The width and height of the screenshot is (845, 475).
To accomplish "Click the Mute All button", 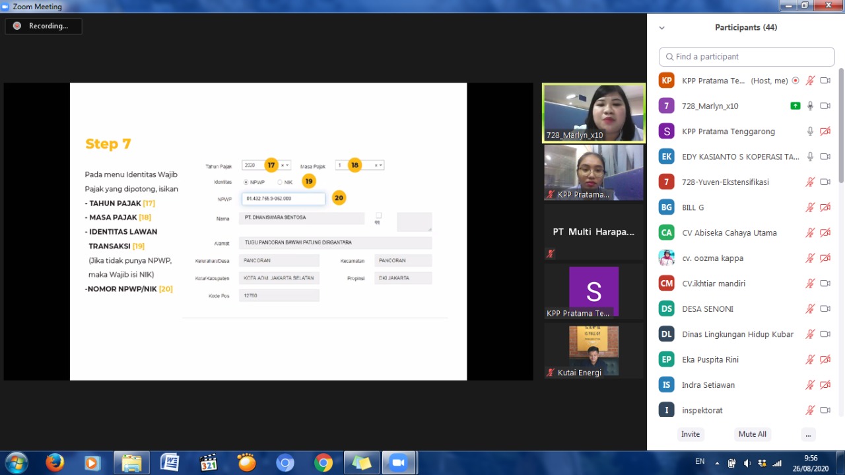I will 753,434.
